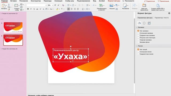Image resolution: width=171 pixels, height=96 pixels.
Task: Expand Раздел без заголовка section
Action: pyautogui.click(x=1, y=49)
